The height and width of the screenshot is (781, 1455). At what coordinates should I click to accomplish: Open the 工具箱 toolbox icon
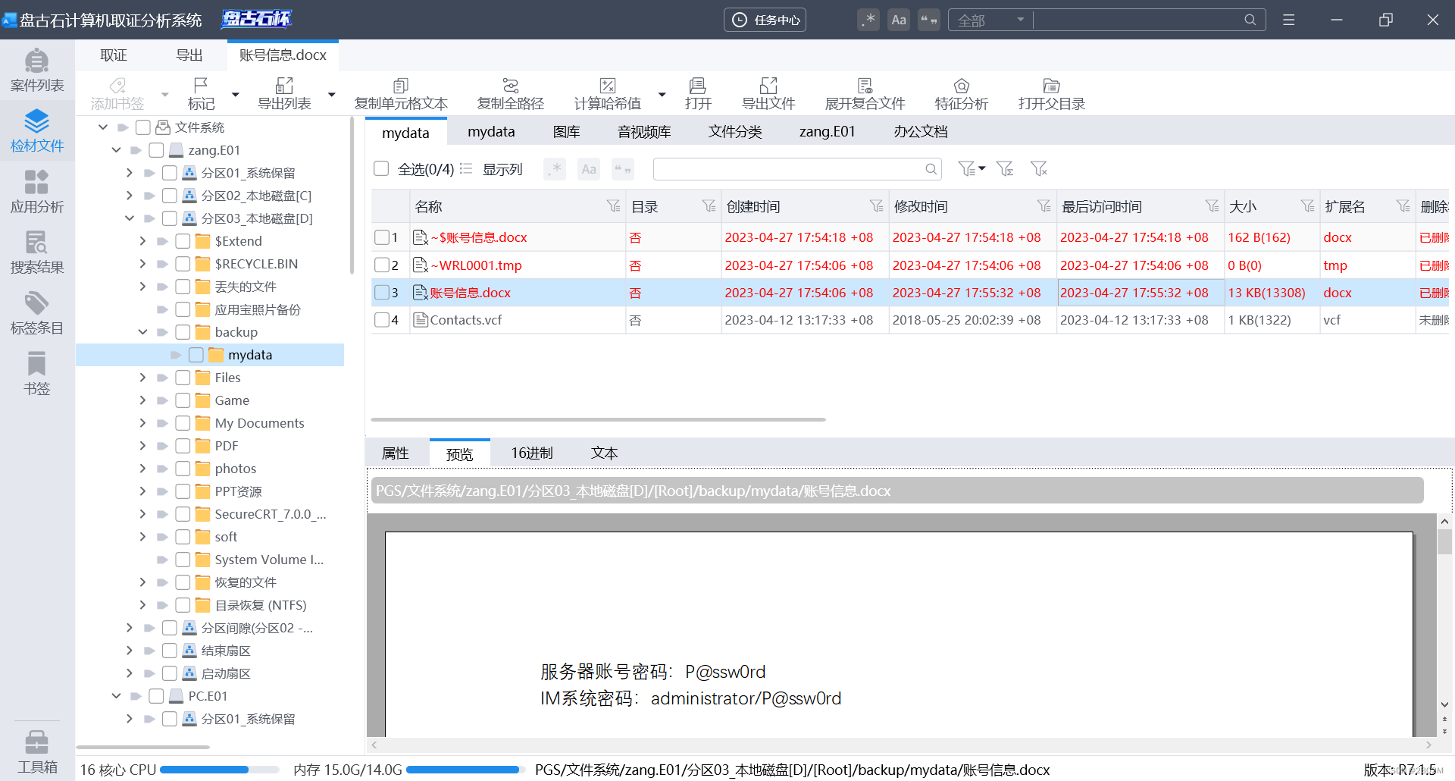[x=37, y=751]
